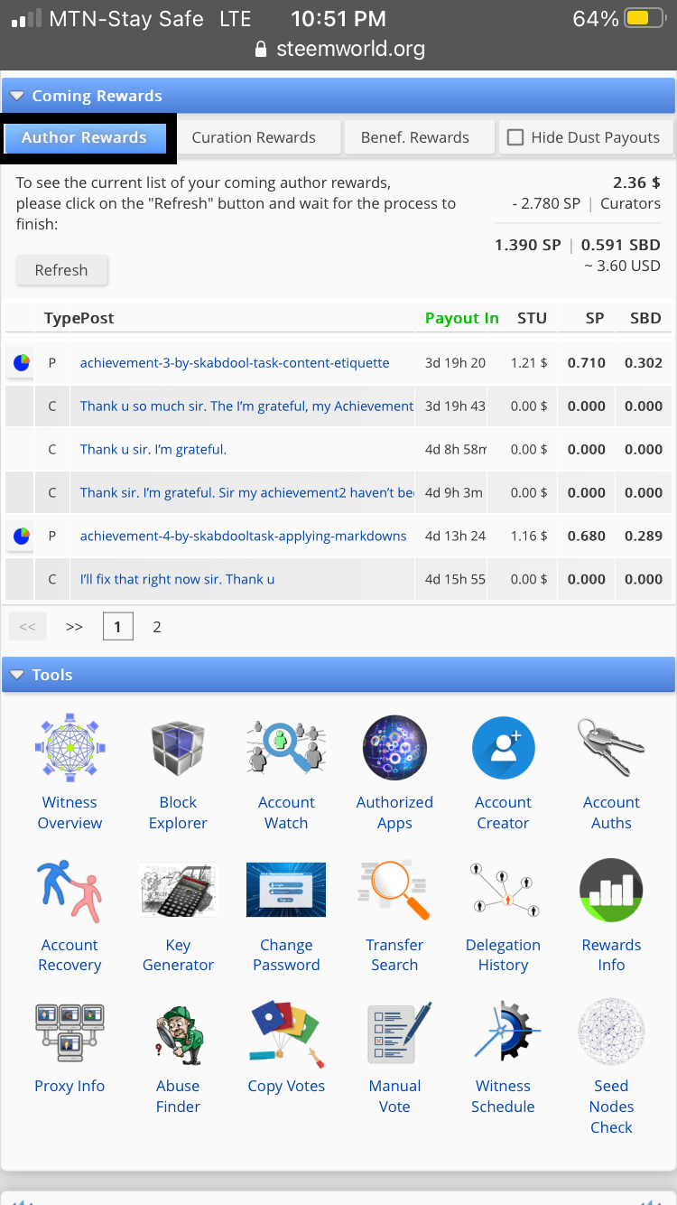Open comment 'I'll fix that right now sir'
Screen dimensions: 677x1205
coord(178,580)
